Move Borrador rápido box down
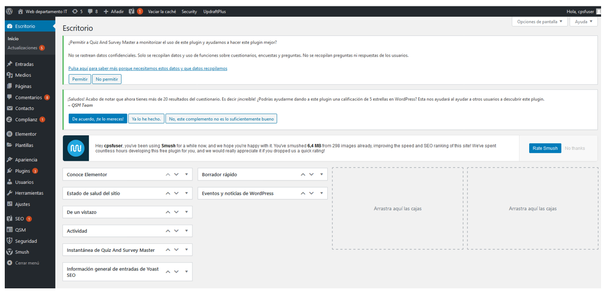The image size is (609, 300). tap(311, 175)
